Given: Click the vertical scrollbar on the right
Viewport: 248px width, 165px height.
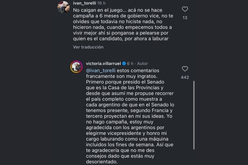Looking at the screenshot, I should [194, 114].
